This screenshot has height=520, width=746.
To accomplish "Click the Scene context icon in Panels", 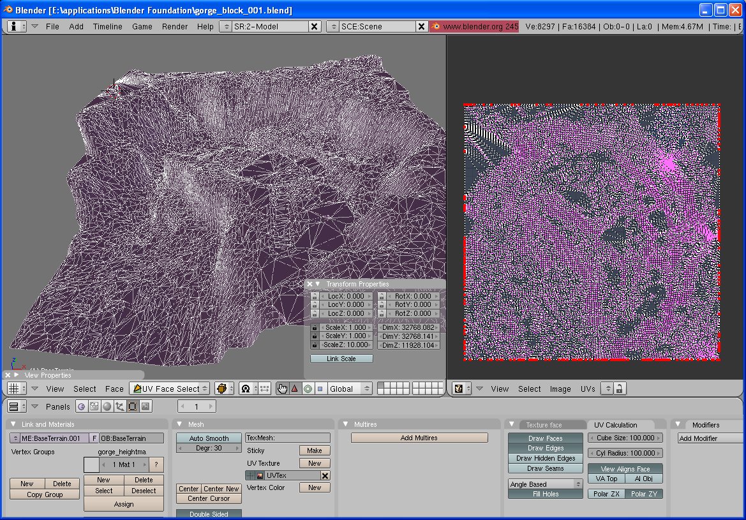I will coord(145,406).
